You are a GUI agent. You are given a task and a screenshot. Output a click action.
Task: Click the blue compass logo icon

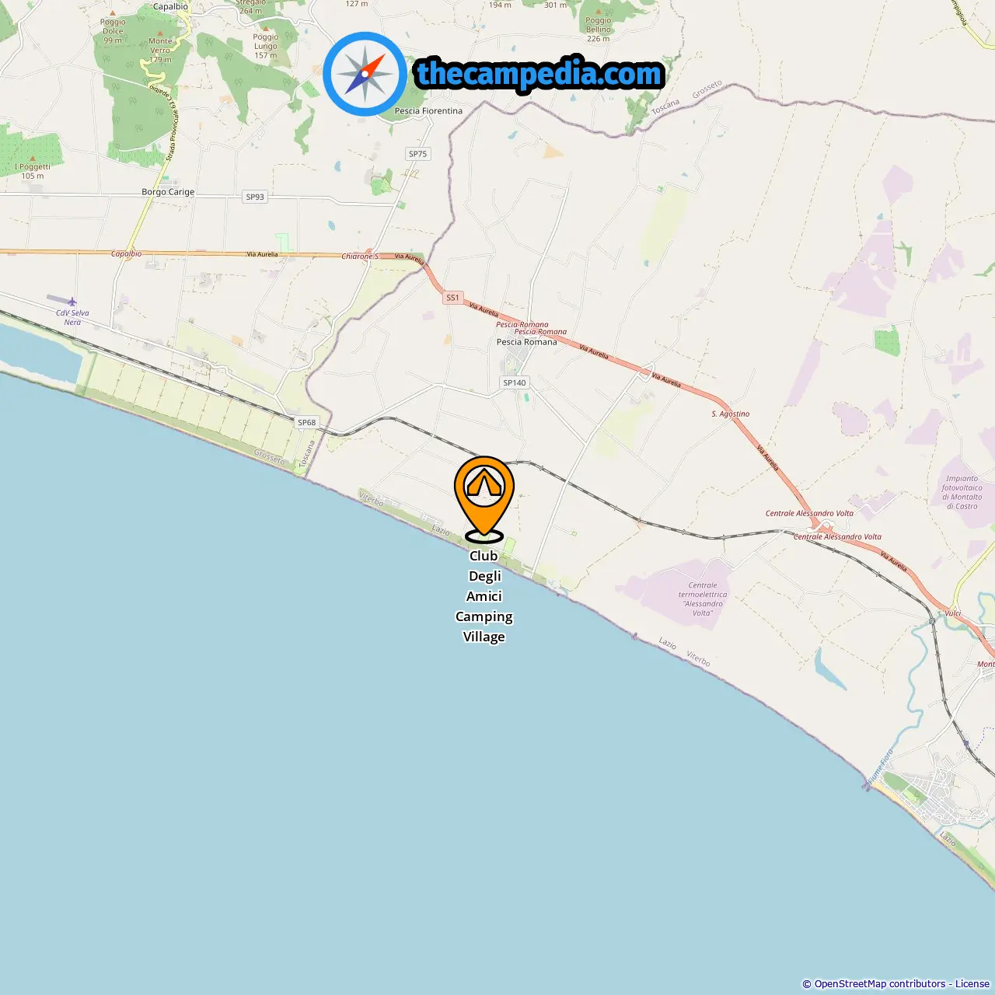point(365,74)
